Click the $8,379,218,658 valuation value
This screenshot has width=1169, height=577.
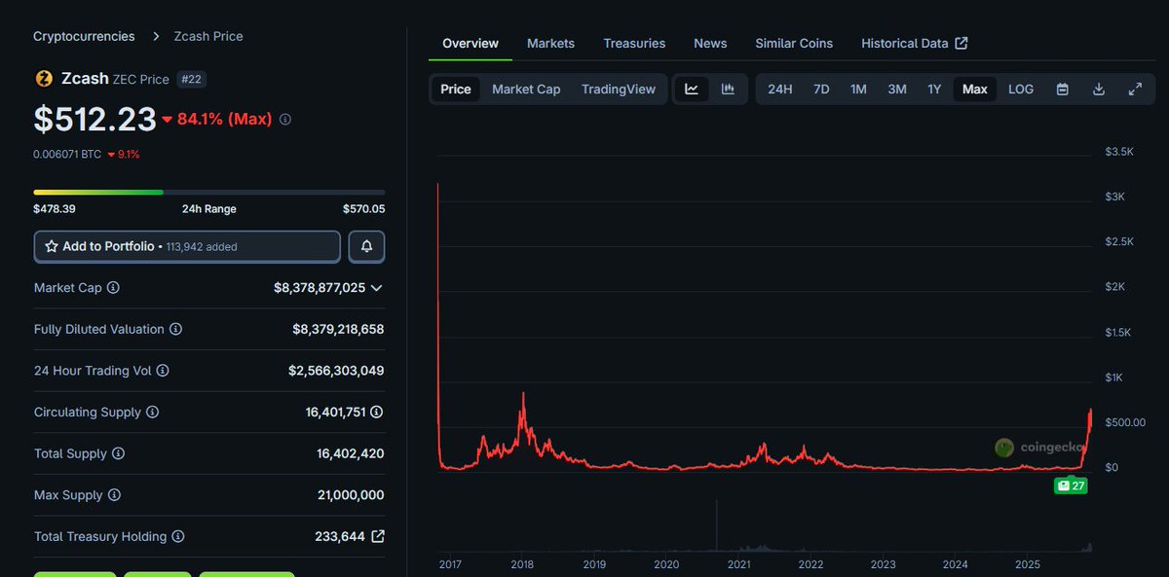coord(338,329)
